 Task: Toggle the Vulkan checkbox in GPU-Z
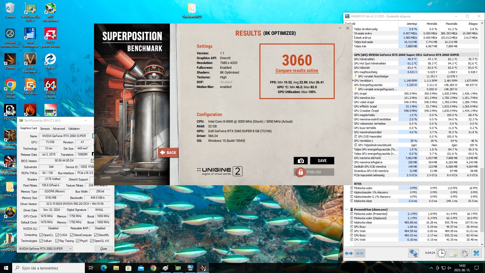click(41, 241)
